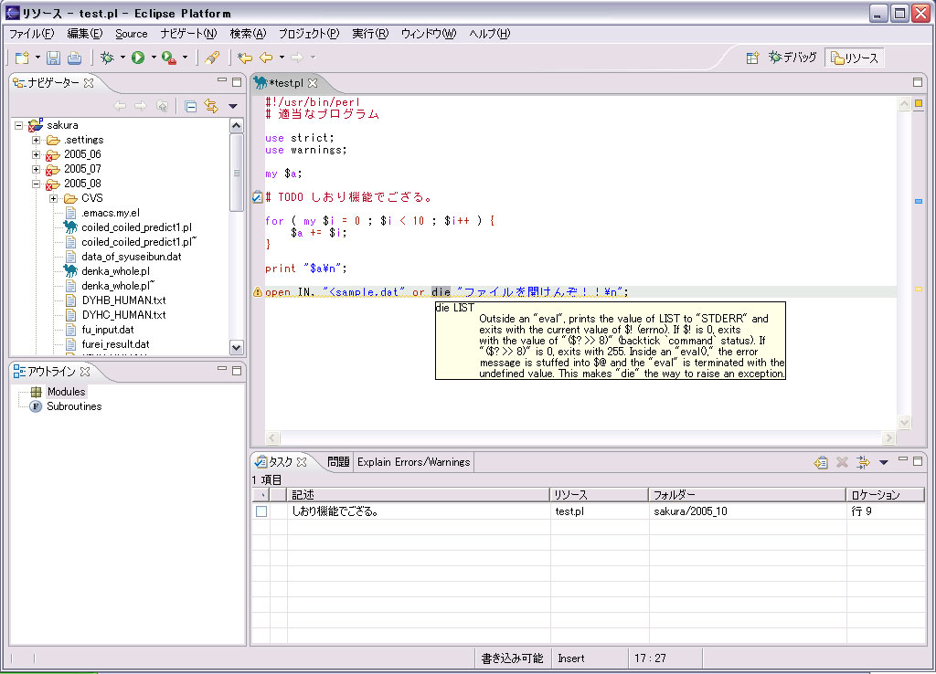The height and width of the screenshot is (674, 936).
Task: Select fu_input.dat in the Navigator
Action: tap(108, 330)
